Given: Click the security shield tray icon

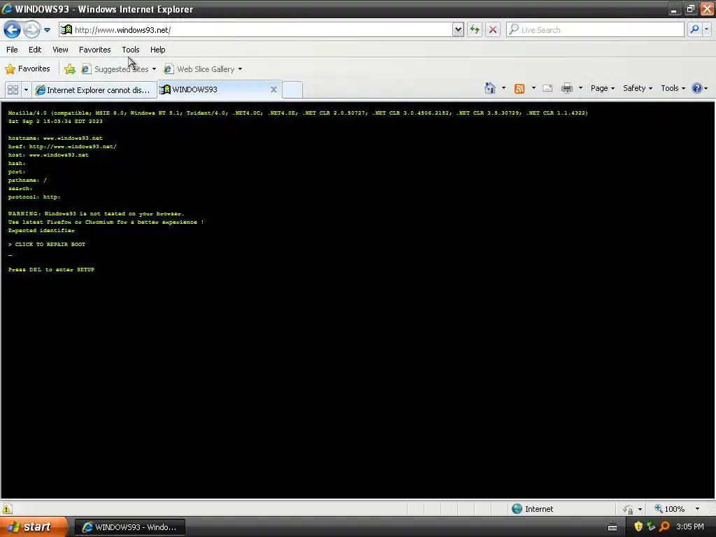Looking at the screenshot, I should point(638,527).
